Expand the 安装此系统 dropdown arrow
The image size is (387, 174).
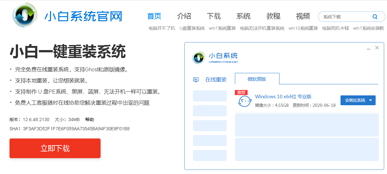point(371,100)
